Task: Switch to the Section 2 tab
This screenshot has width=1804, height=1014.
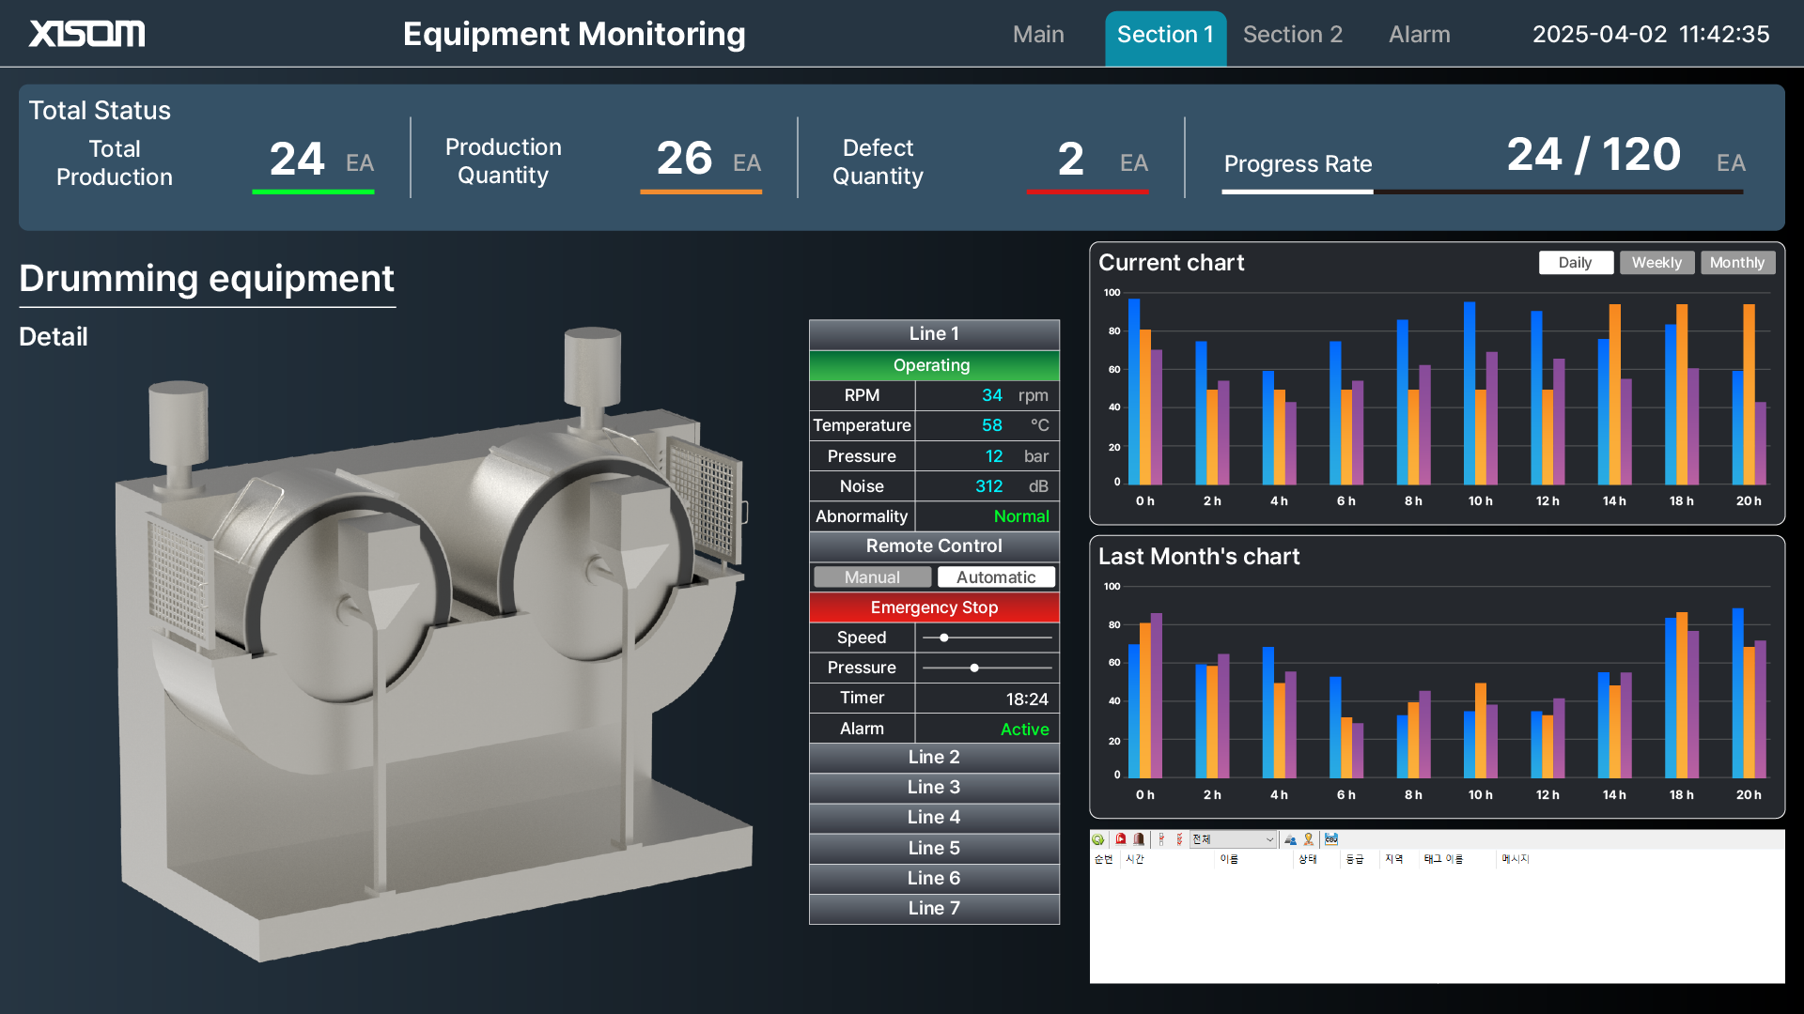Action: coord(1293,34)
